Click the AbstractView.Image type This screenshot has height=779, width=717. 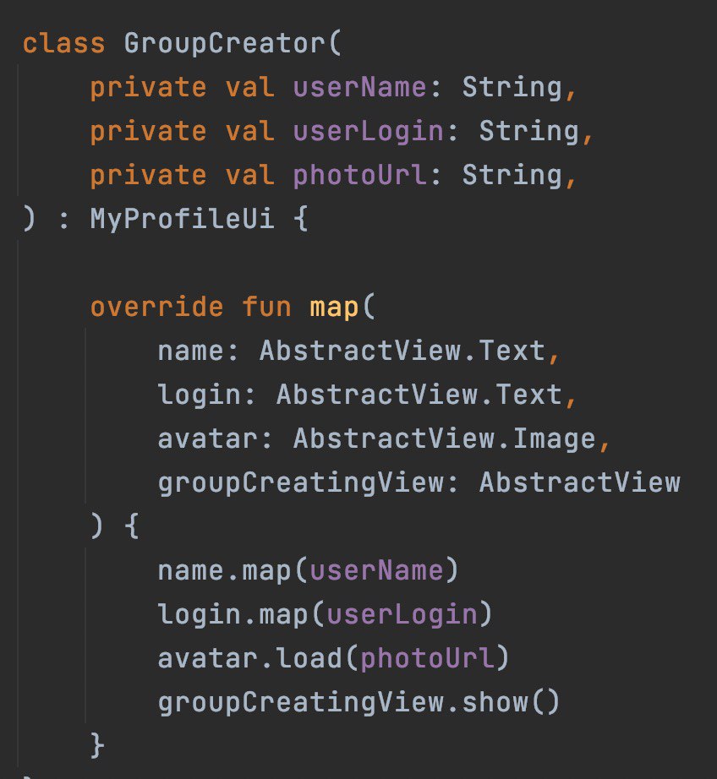444,439
